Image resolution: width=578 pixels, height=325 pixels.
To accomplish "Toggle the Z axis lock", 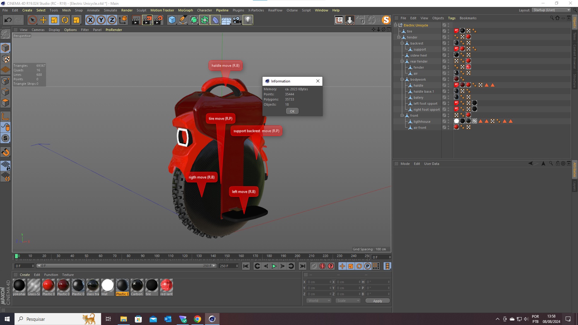I will tap(112, 20).
